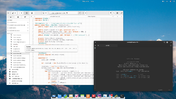Click icon left of Builder's search button
Image resolution: width=176 pixels, height=99 pixels.
(110, 13)
